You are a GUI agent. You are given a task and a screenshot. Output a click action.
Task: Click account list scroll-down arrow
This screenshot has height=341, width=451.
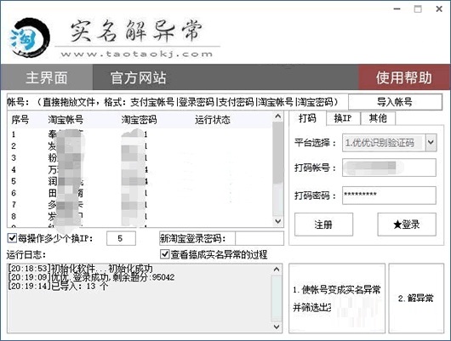point(278,221)
